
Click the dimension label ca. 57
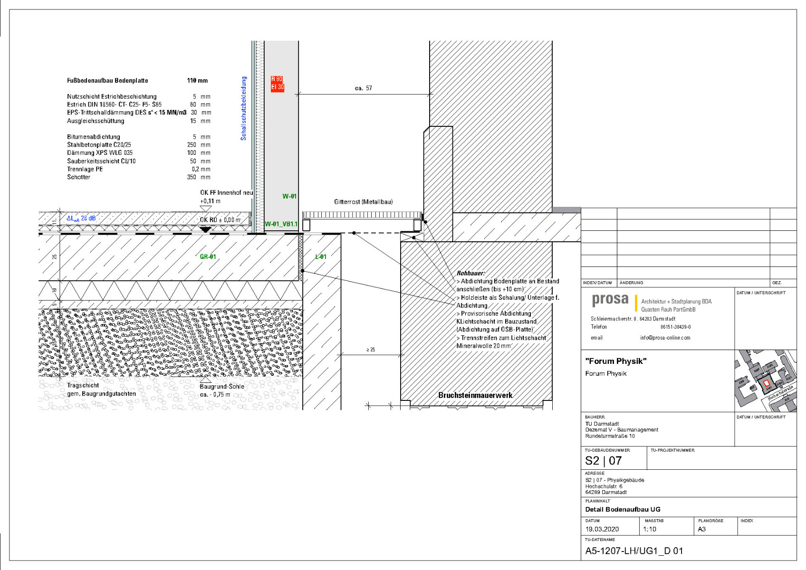click(x=364, y=87)
